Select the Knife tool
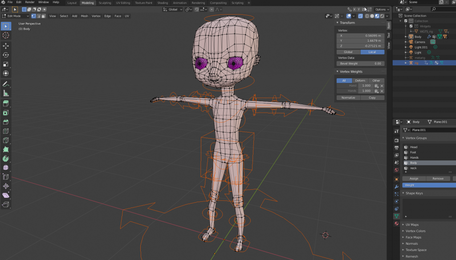The width and height of the screenshot is (456, 260). [x=6, y=140]
